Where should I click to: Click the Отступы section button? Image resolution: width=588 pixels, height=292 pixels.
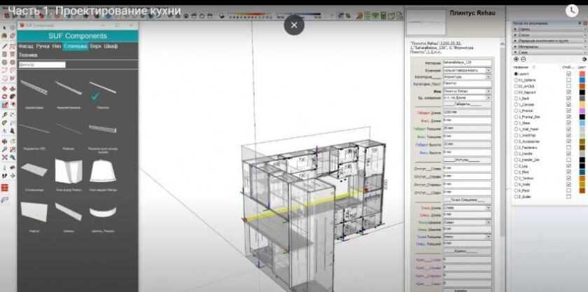(460, 160)
